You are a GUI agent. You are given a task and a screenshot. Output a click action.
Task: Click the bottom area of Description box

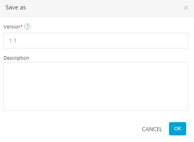[x=96, y=106]
